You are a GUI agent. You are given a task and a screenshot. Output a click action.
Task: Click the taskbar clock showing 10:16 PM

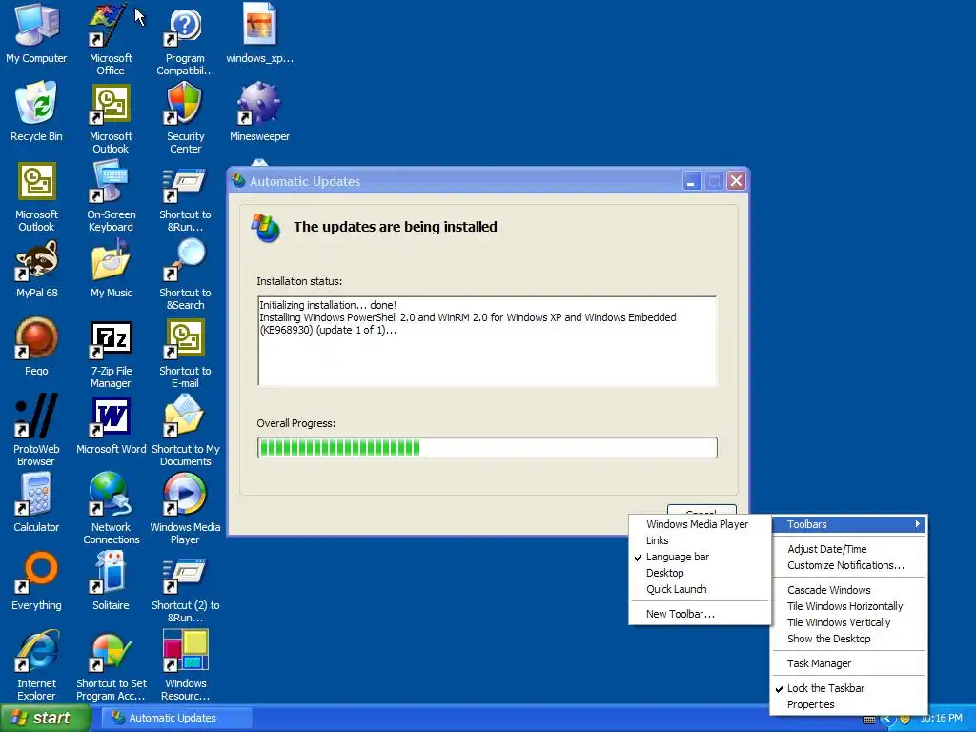coord(941,719)
